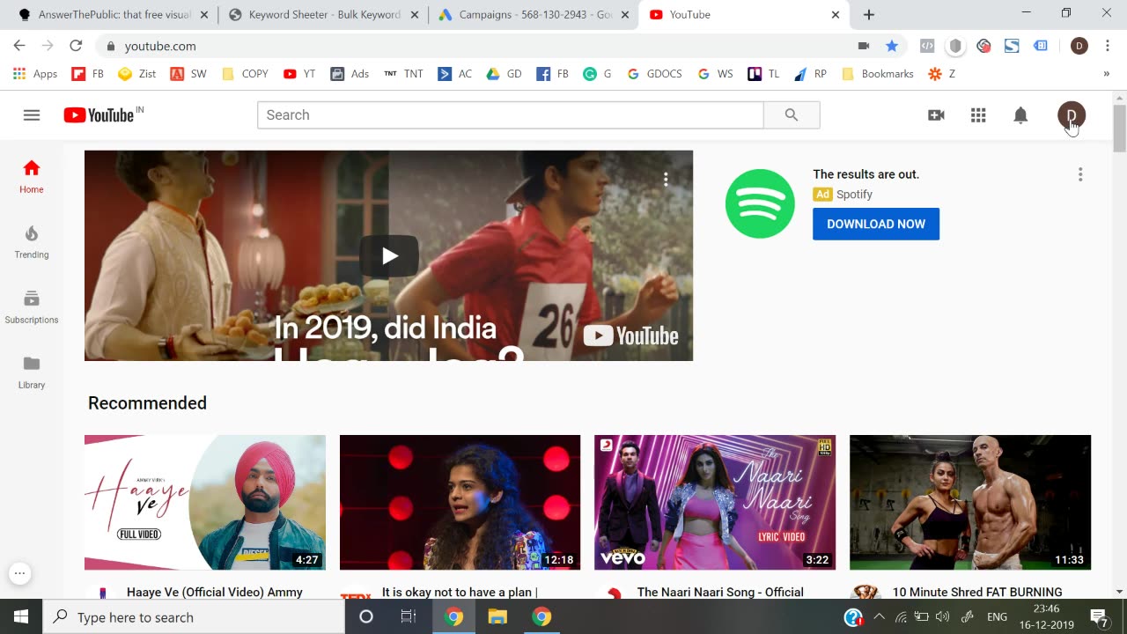
Task: Open the GDOCS bookmark
Action: [654, 74]
